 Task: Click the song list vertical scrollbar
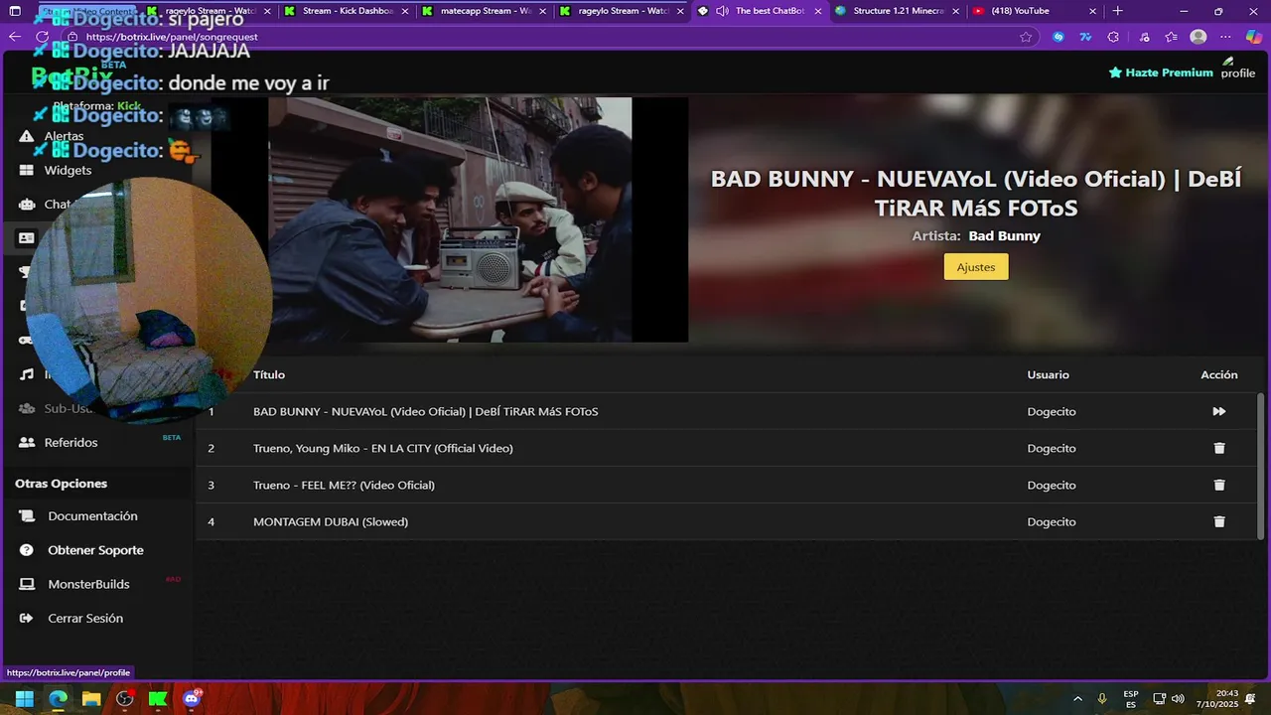pyautogui.click(x=1261, y=465)
